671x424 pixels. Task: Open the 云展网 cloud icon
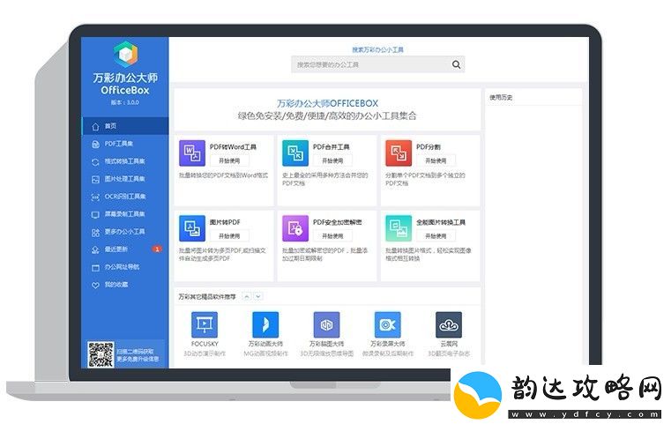[449, 324]
